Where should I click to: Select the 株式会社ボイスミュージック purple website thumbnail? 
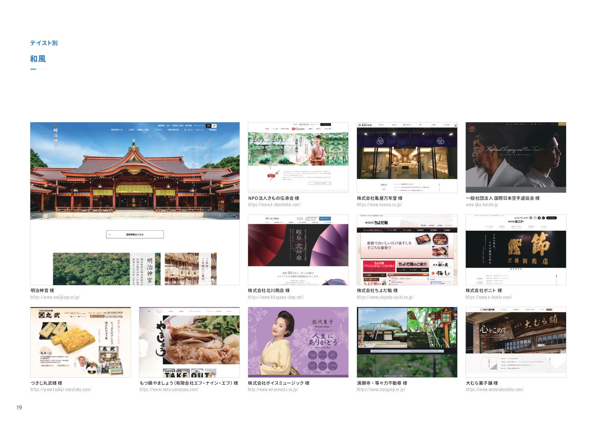coord(298,342)
